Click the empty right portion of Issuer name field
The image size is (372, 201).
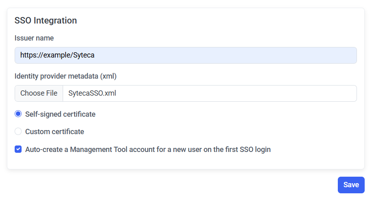tap(265, 55)
